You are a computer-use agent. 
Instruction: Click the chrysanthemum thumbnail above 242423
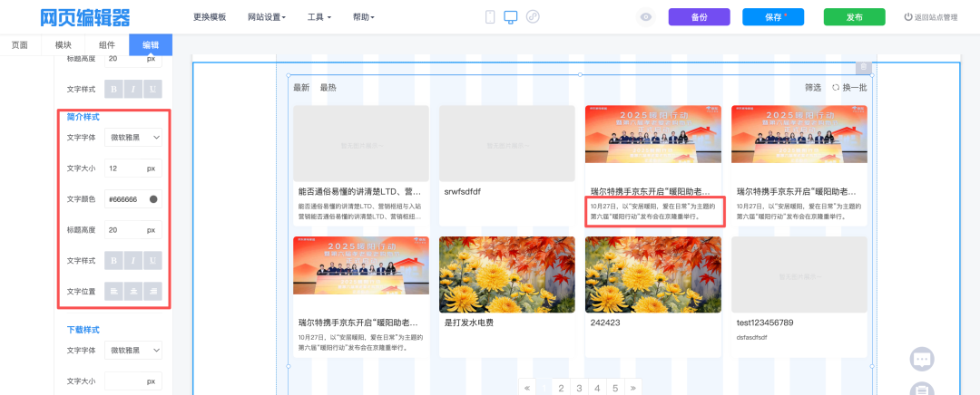[x=653, y=275]
